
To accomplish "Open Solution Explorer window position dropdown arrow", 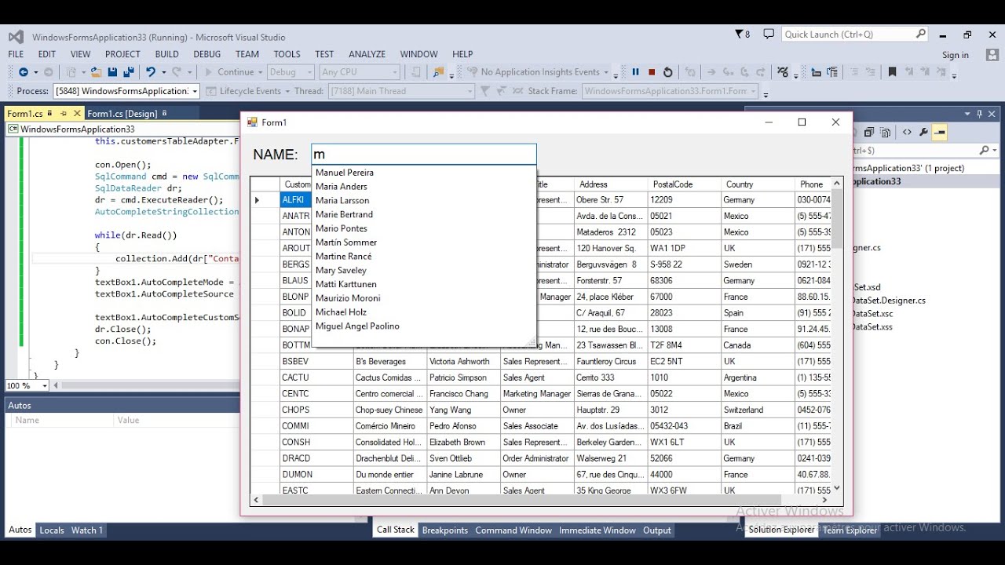I will tap(967, 114).
